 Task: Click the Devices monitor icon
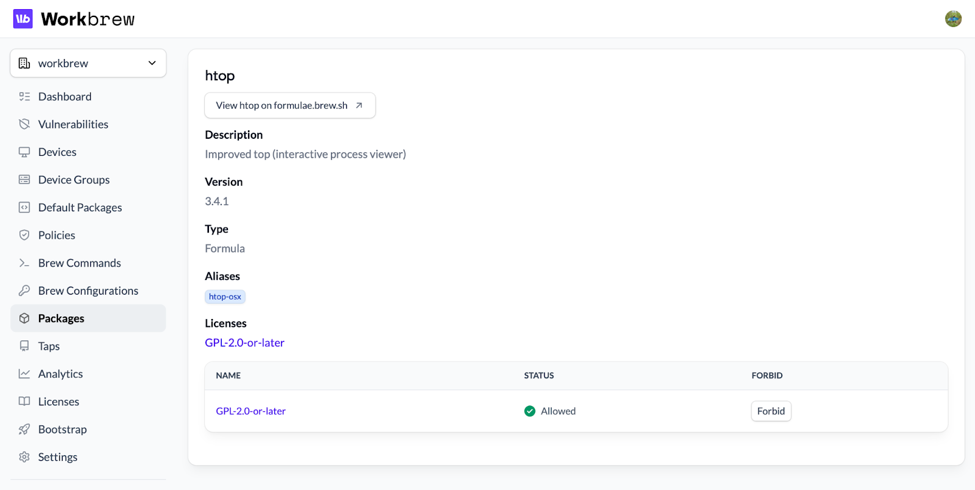tap(24, 152)
